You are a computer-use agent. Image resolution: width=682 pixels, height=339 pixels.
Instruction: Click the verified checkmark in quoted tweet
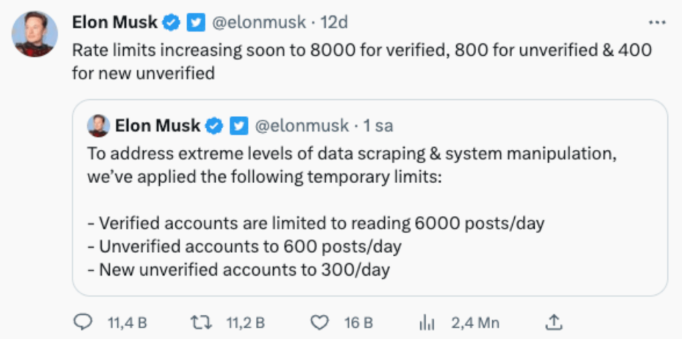(214, 125)
